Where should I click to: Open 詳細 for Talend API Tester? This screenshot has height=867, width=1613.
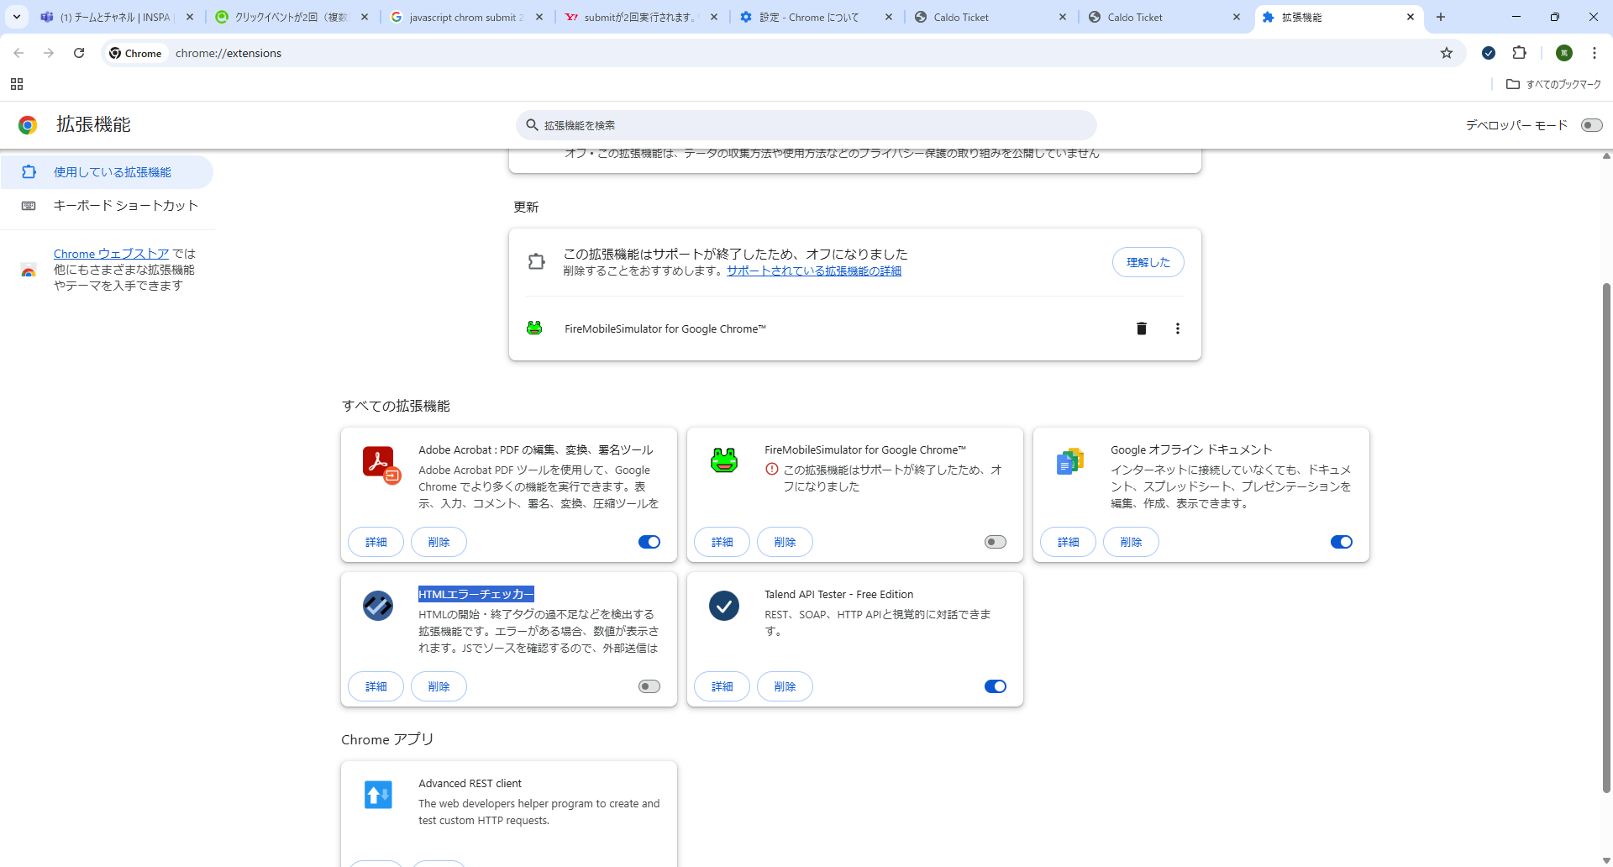(x=722, y=686)
